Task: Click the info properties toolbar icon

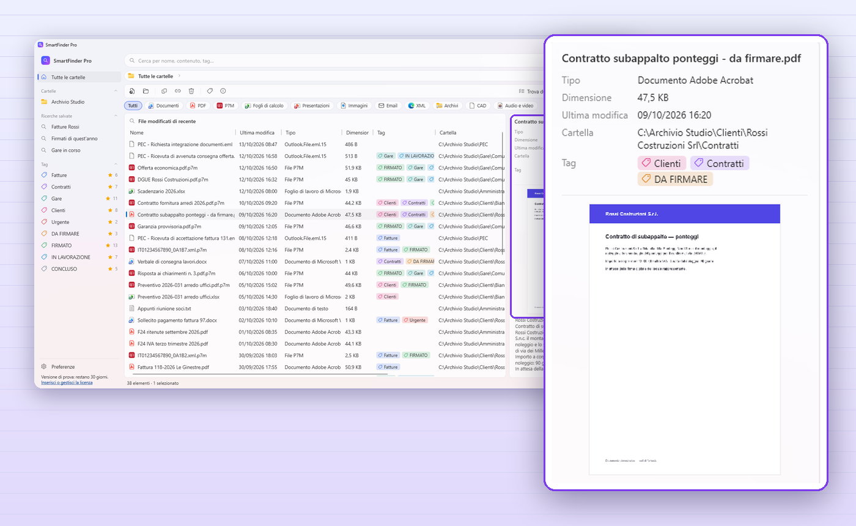Action: click(x=223, y=91)
